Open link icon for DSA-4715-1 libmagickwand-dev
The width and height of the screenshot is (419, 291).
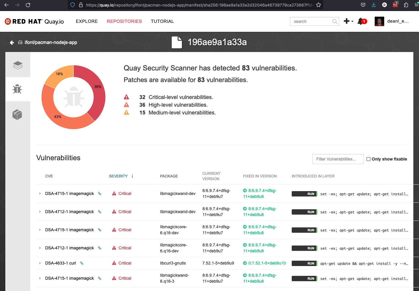click(100, 194)
